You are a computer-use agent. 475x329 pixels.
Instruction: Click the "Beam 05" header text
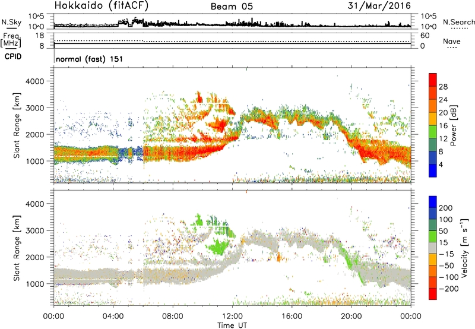coord(232,7)
